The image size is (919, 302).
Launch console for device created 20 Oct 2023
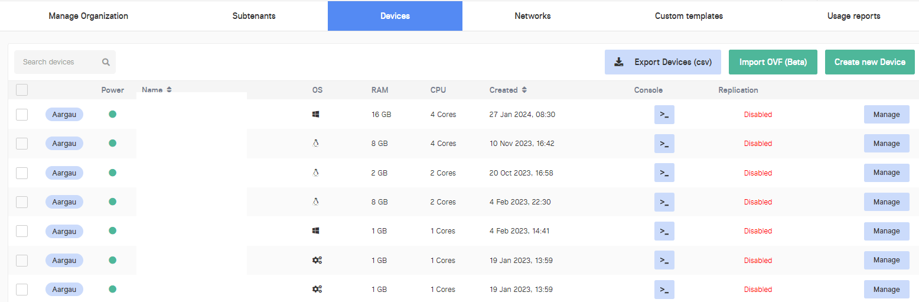click(664, 173)
